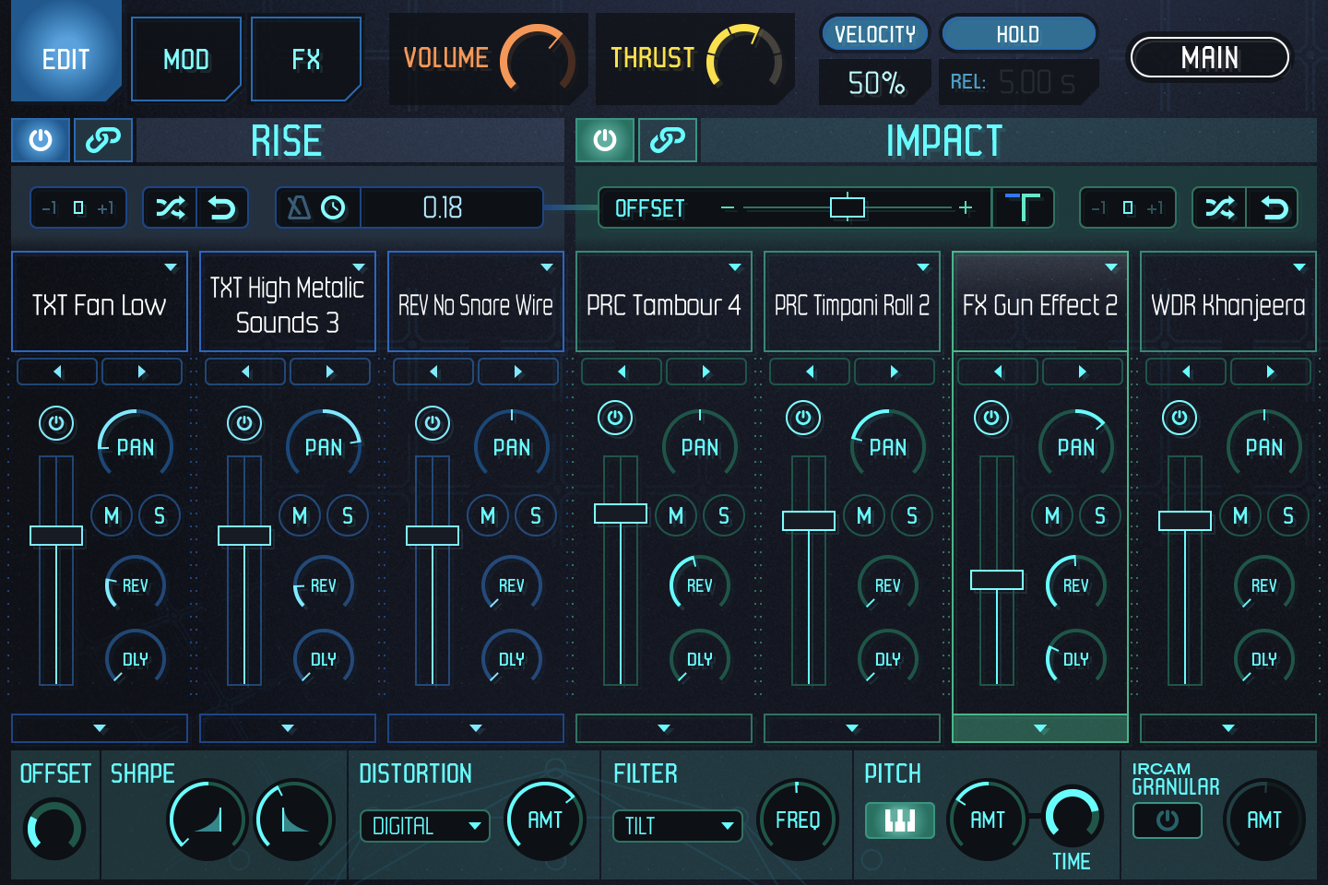Click the chain link icon beside RISE
The height and width of the screenshot is (885, 1328).
pyautogui.click(x=102, y=140)
